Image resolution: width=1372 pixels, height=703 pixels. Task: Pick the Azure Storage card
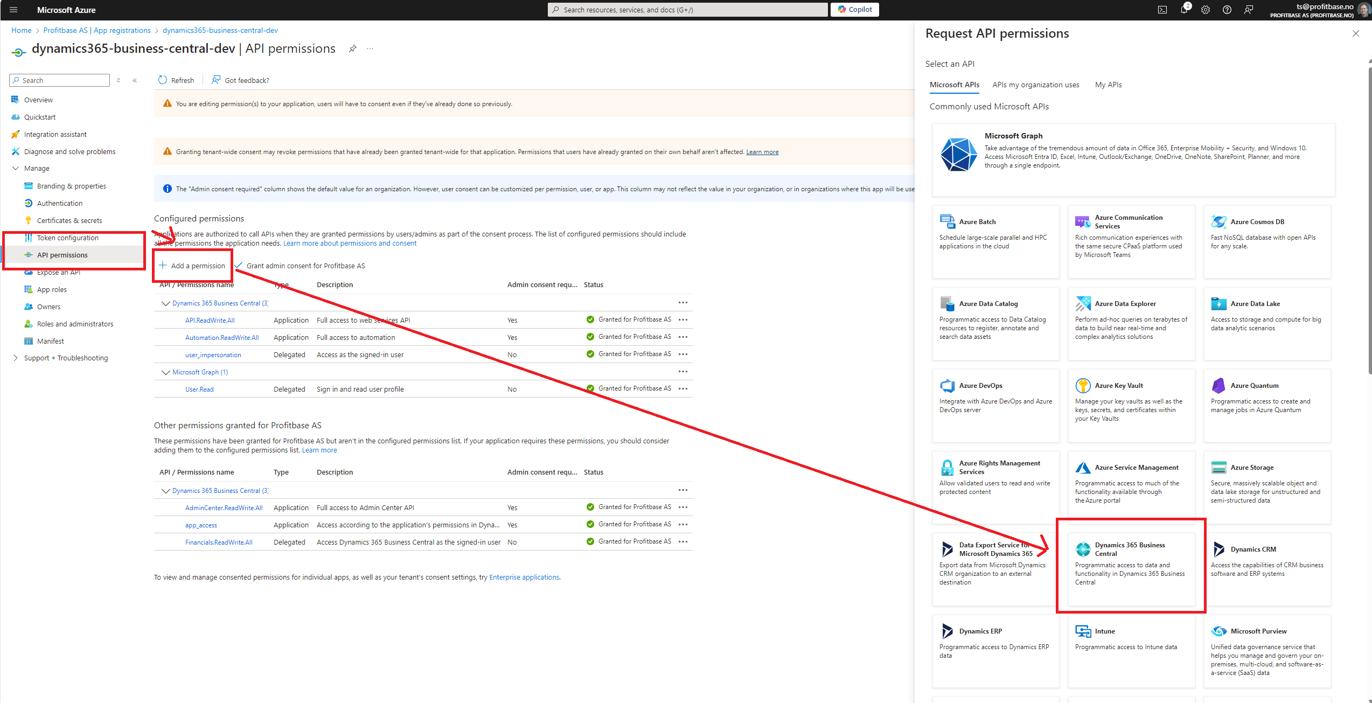(x=1267, y=487)
